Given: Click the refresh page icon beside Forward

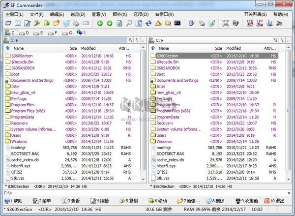Looking at the screenshot, I should (x=119, y=23).
